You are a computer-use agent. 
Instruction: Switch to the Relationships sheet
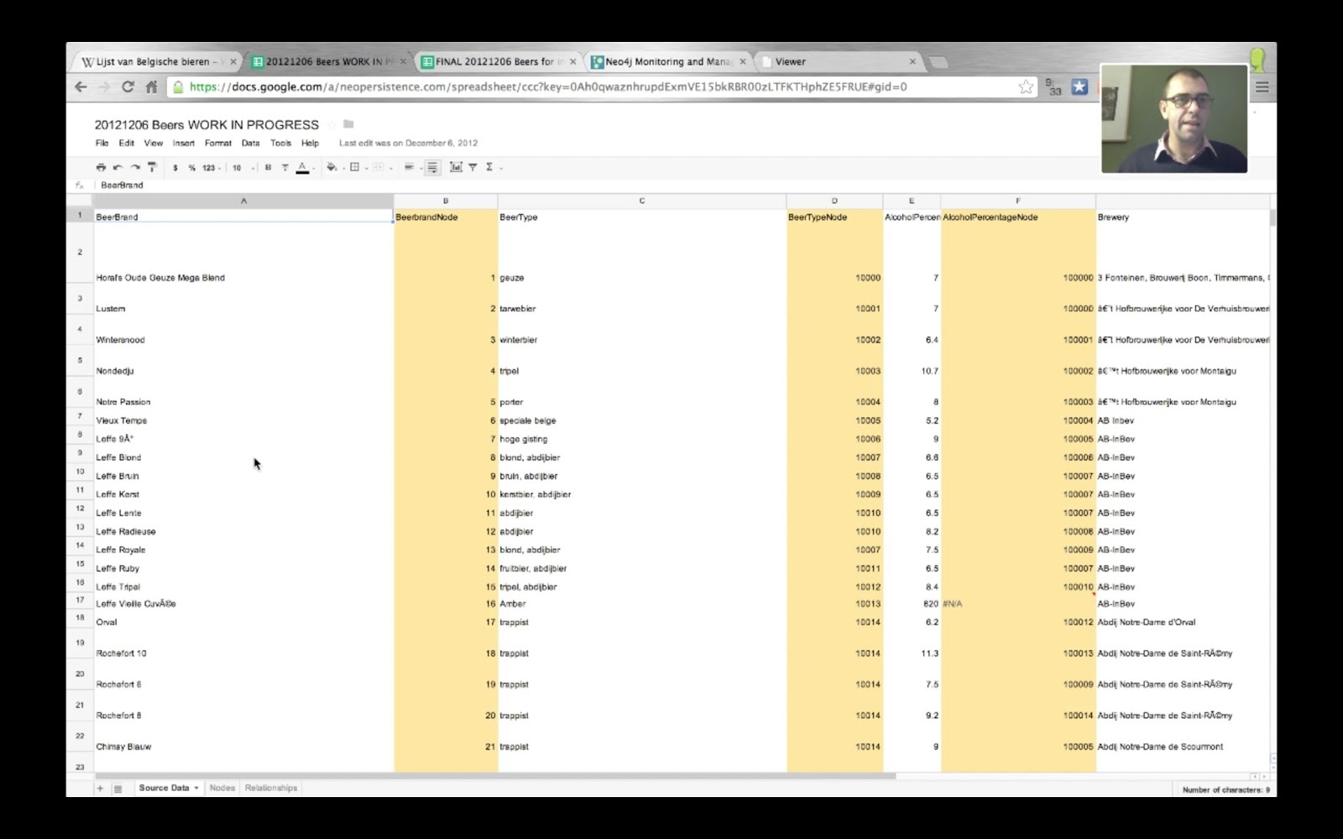point(271,789)
